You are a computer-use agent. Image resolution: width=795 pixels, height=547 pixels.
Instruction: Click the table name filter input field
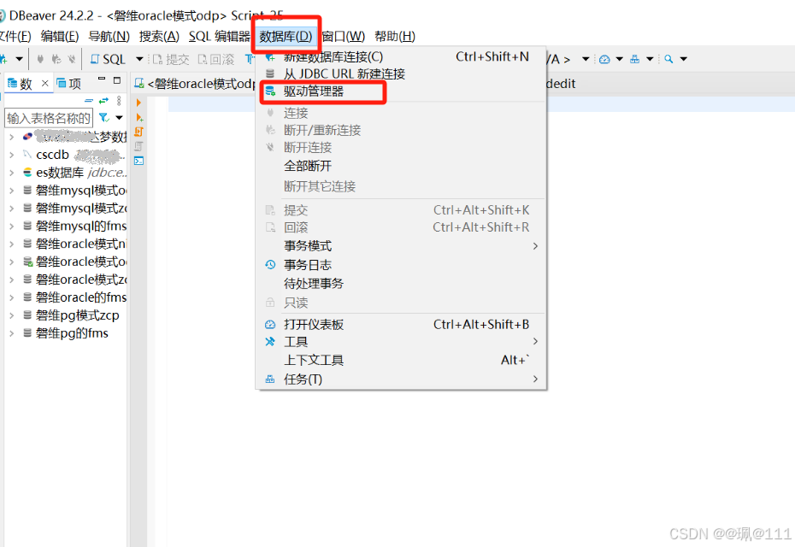coord(49,118)
